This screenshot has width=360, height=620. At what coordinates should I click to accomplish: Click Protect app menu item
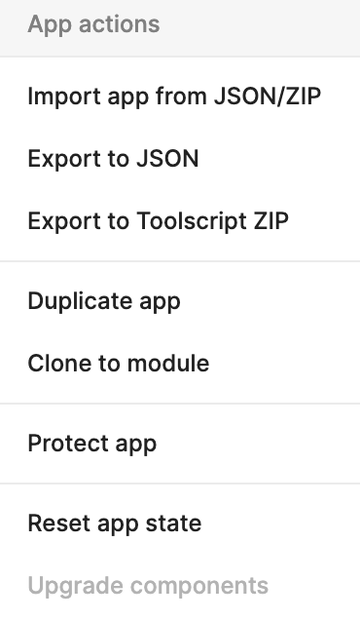(x=180, y=444)
